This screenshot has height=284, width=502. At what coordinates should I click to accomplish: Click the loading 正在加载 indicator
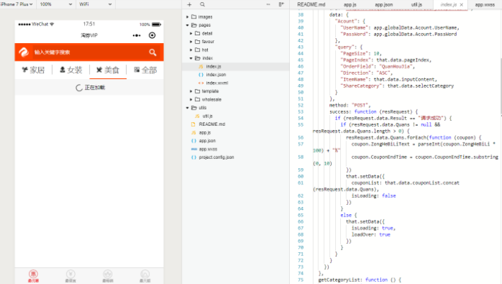pos(90,88)
